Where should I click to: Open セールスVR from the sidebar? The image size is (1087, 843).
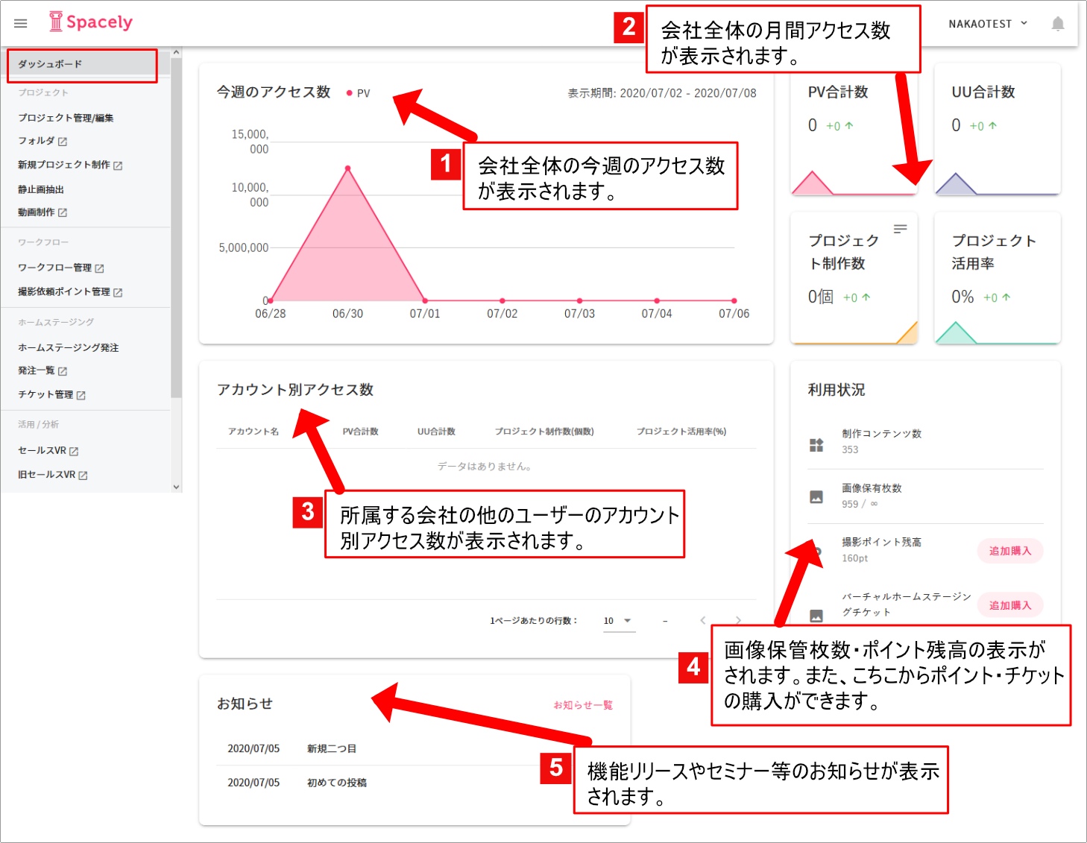point(42,450)
